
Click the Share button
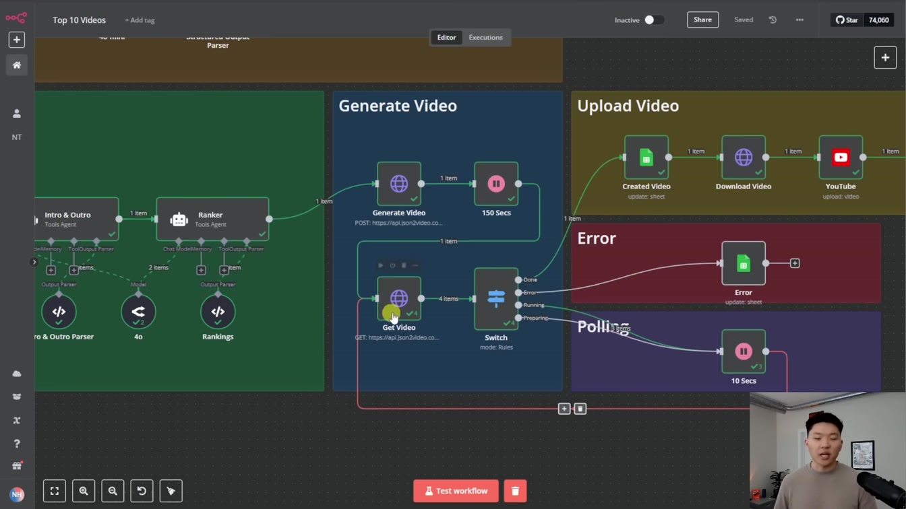702,20
